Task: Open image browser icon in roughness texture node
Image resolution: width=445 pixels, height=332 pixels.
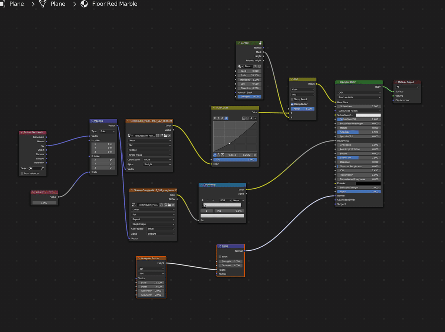Action: click(134, 205)
